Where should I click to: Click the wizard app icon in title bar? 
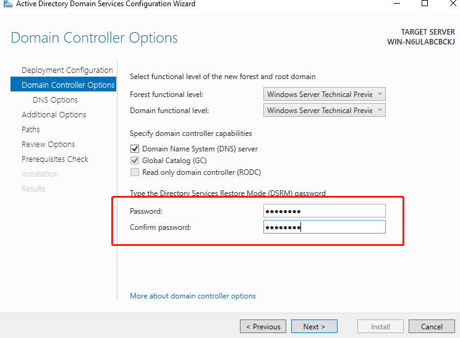pyautogui.click(x=7, y=4)
